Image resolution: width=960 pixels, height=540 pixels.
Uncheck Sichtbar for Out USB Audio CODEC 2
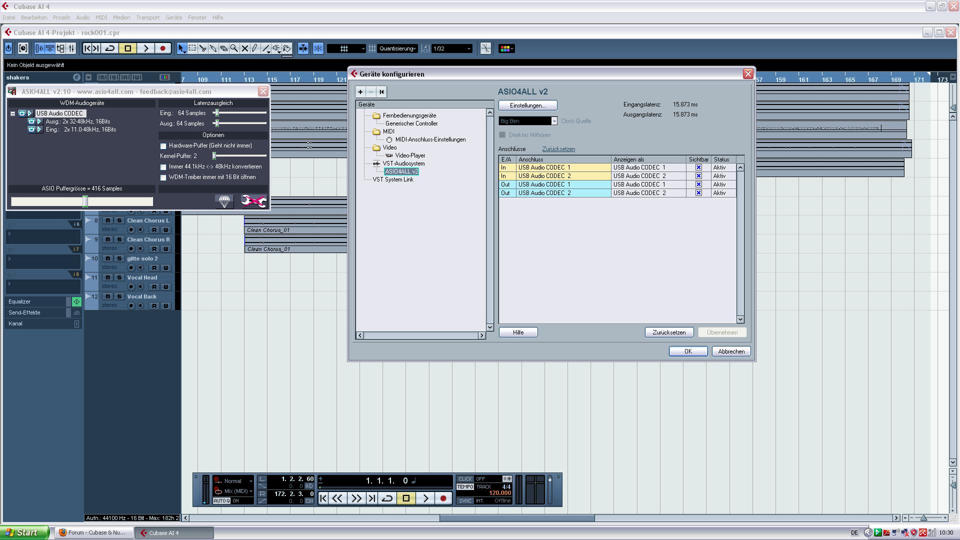(x=698, y=193)
